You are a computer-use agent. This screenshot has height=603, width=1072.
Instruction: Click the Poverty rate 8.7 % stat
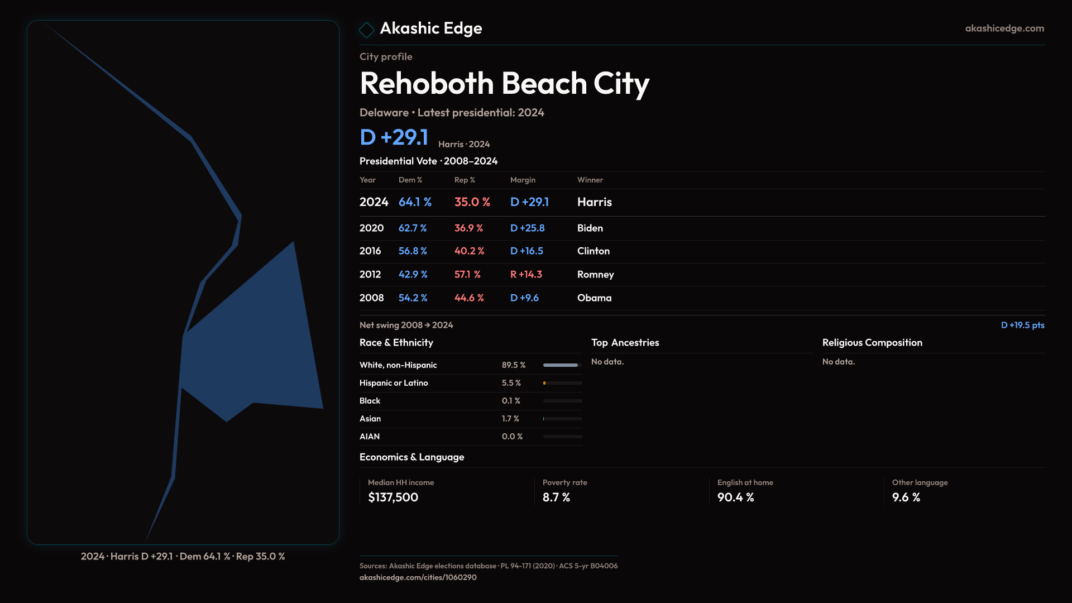click(556, 497)
